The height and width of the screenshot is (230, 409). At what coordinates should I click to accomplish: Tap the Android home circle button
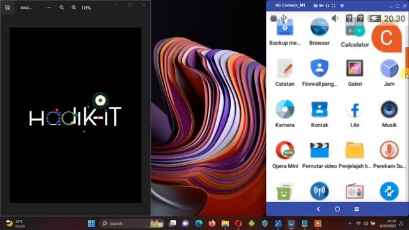[x=337, y=209]
